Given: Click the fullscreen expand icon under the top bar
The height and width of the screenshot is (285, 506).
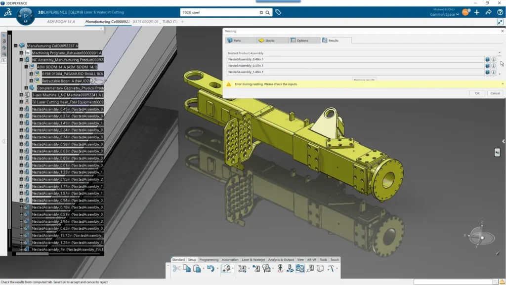Looking at the screenshot, I should 500,22.
